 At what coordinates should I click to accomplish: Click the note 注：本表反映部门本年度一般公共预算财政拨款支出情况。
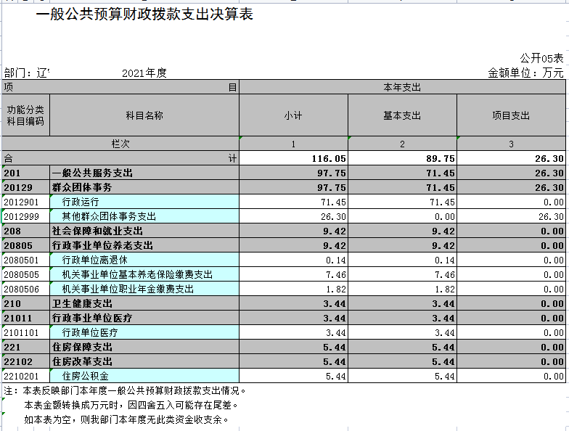point(126,390)
